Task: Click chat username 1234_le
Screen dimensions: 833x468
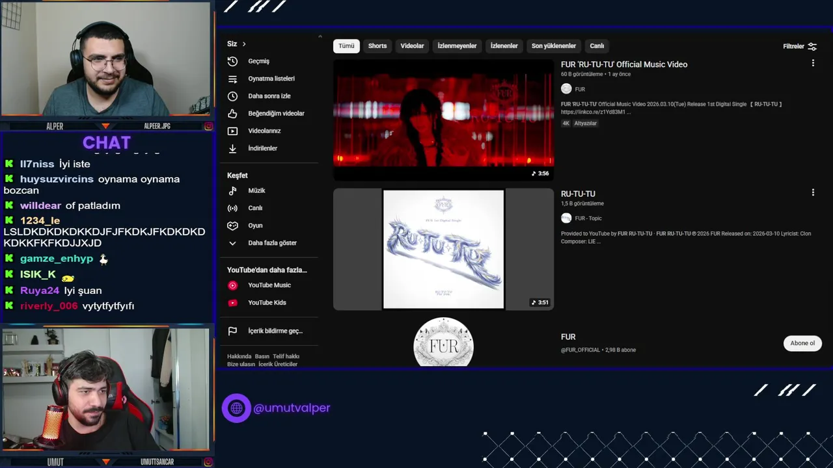Action: 40,221
